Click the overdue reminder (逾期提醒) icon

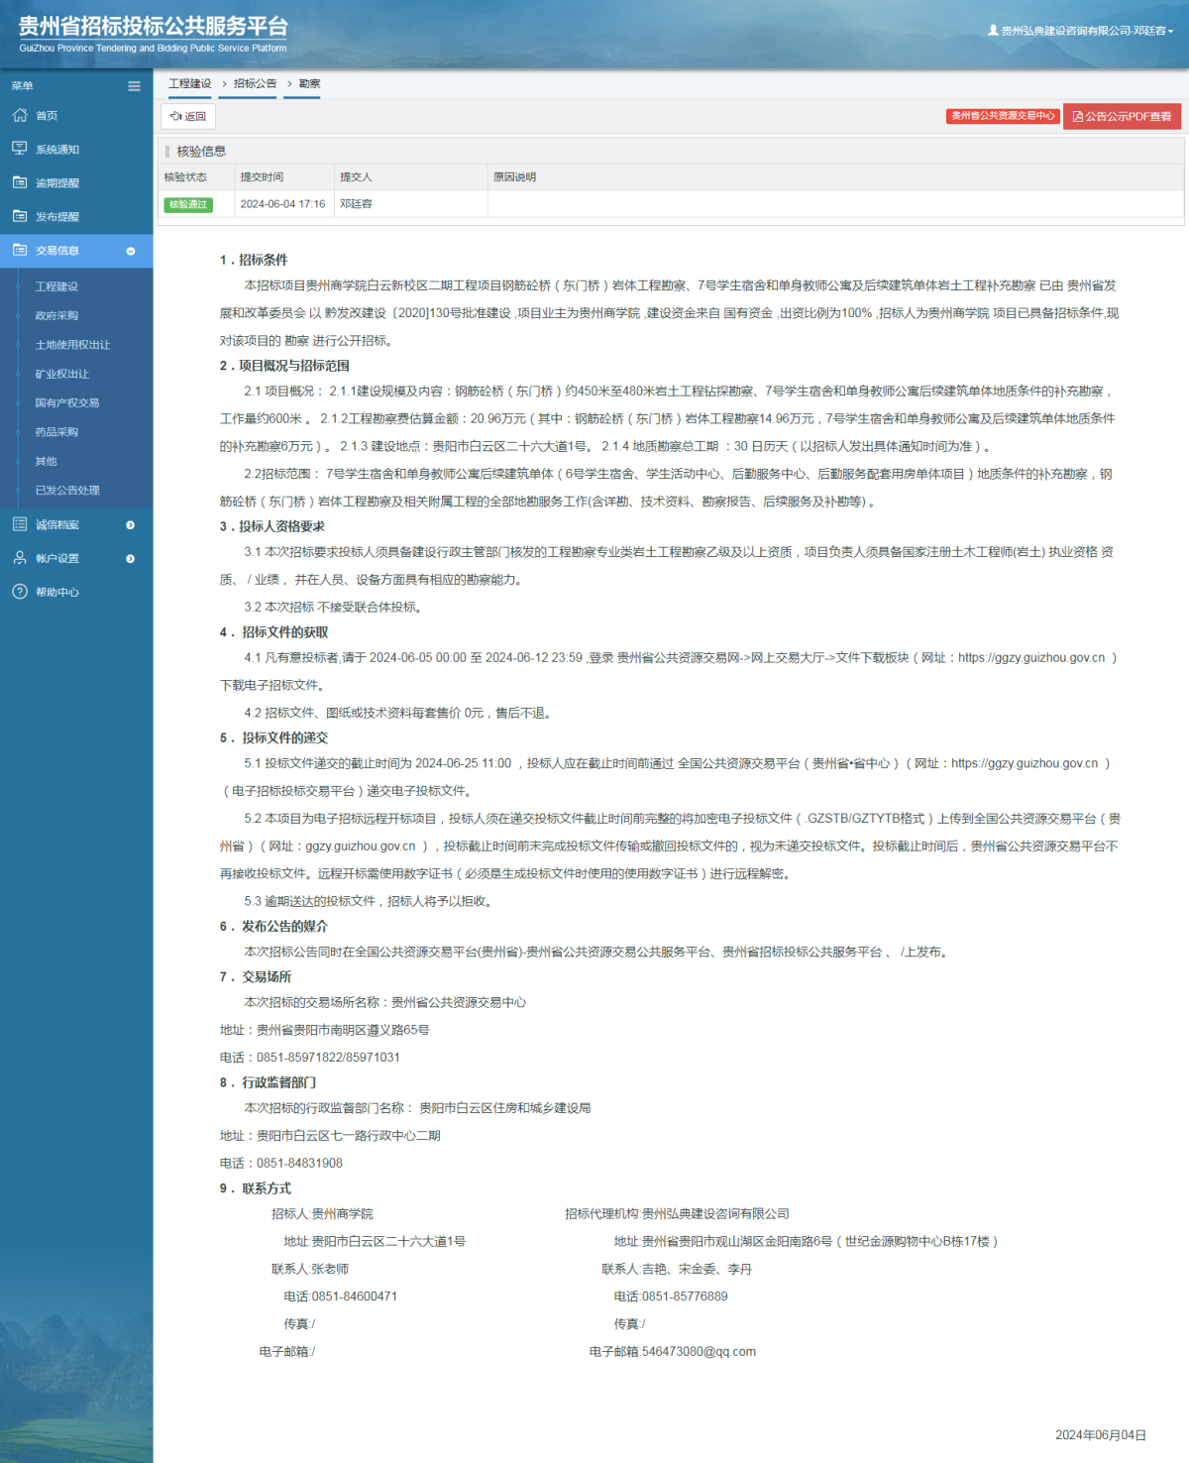click(x=20, y=182)
